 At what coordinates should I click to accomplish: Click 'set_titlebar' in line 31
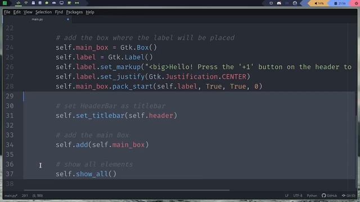click(x=100, y=116)
